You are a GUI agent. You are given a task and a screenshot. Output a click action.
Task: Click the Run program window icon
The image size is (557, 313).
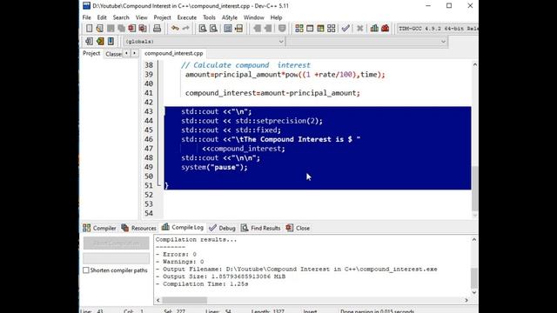coord(310,29)
